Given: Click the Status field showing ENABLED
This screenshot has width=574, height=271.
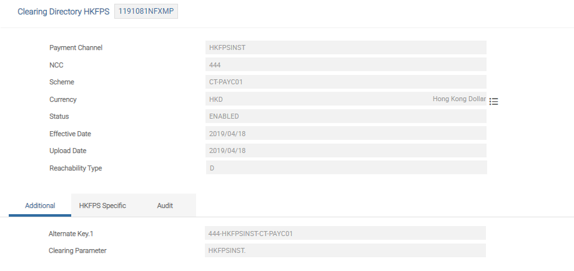Looking at the screenshot, I should (345, 116).
